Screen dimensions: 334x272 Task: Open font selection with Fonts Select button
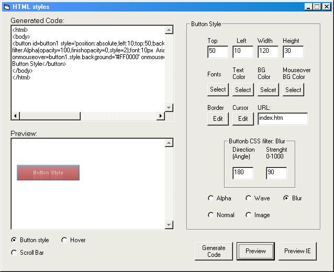click(x=218, y=89)
